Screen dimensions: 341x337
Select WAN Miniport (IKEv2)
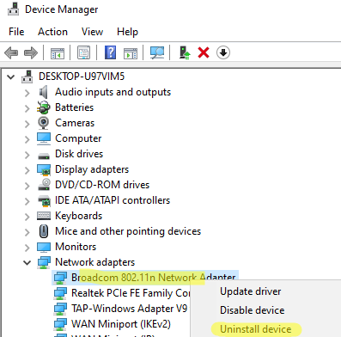tap(121, 324)
